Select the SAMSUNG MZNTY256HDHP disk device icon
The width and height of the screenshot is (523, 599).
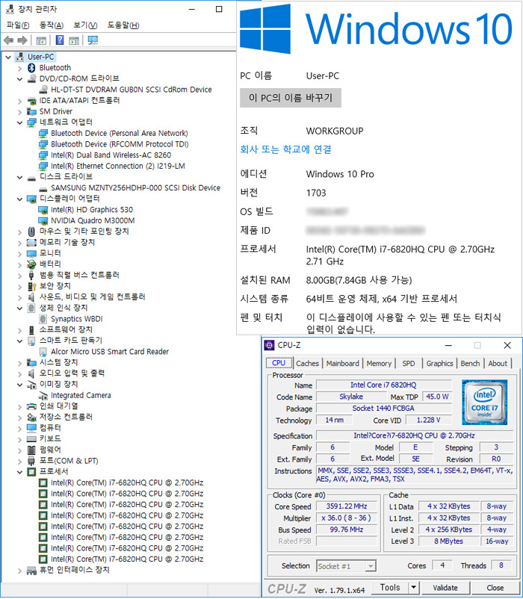tap(43, 188)
